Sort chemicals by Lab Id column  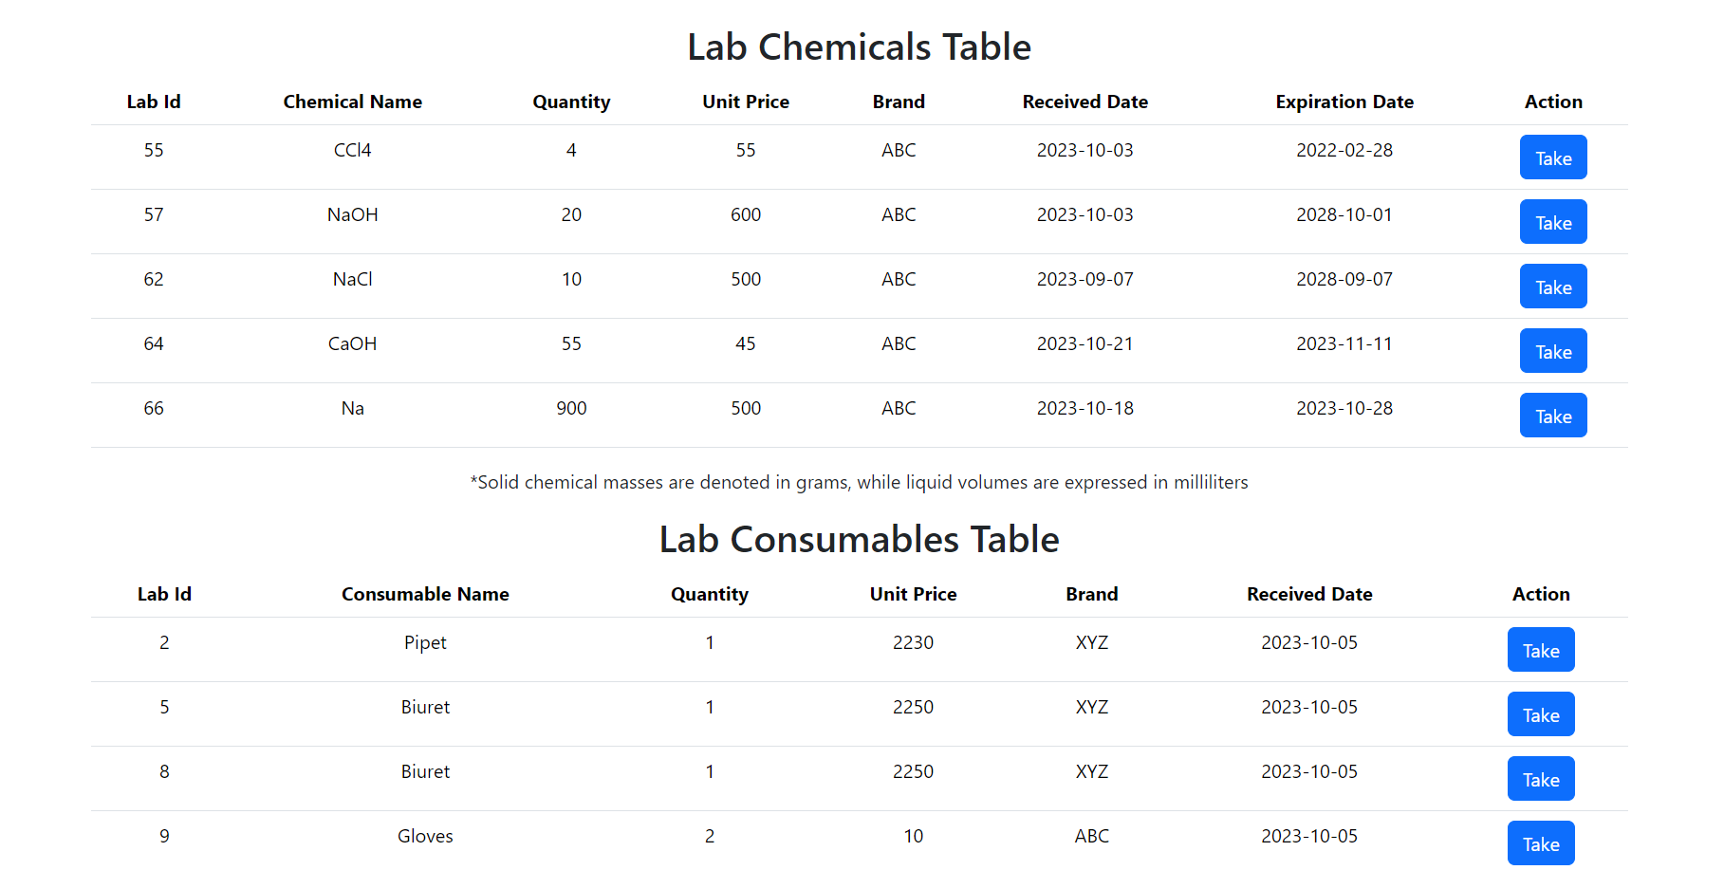[153, 102]
